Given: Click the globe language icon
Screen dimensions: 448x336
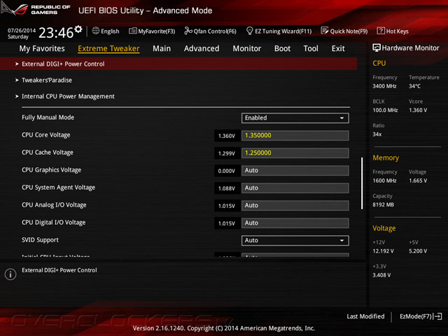Looking at the screenshot, I should (x=96, y=31).
